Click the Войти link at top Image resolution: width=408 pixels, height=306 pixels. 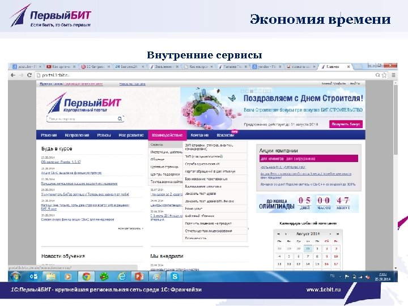tap(355, 83)
